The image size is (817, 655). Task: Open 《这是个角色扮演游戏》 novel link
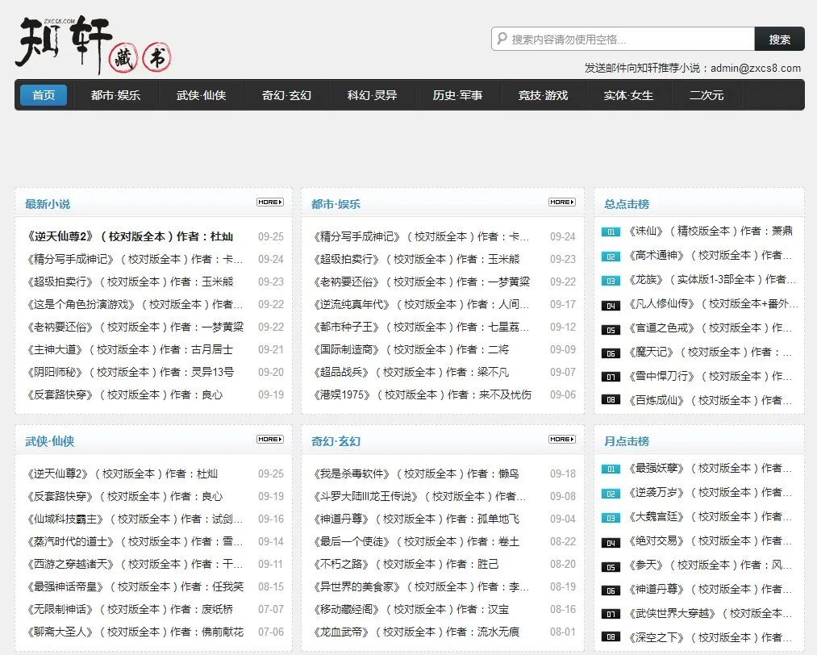point(135,304)
